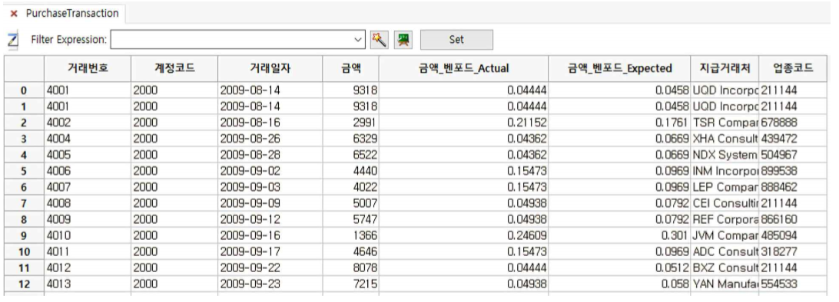Select the 금액 column header
This screenshot has width=839, height=302.
(x=351, y=68)
